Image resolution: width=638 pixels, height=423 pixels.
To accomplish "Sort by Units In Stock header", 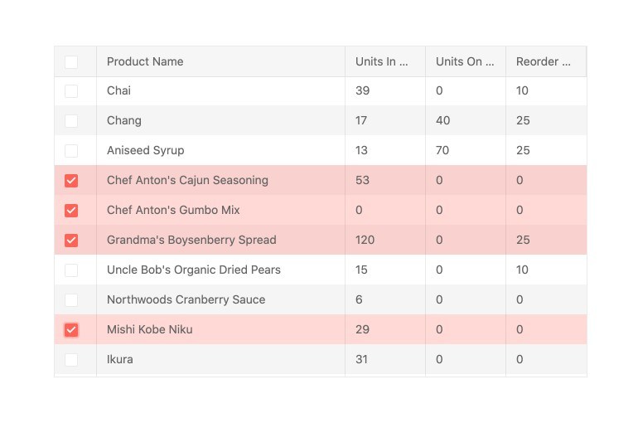I will [x=382, y=61].
